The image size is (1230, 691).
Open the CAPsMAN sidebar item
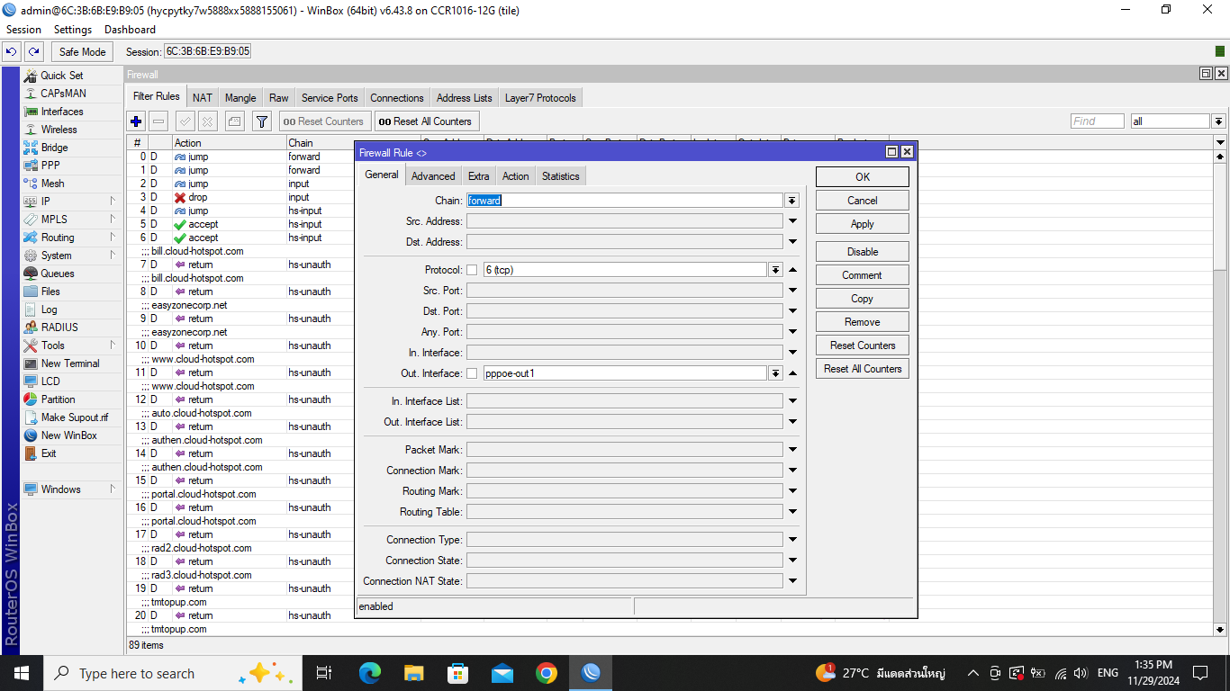[63, 94]
